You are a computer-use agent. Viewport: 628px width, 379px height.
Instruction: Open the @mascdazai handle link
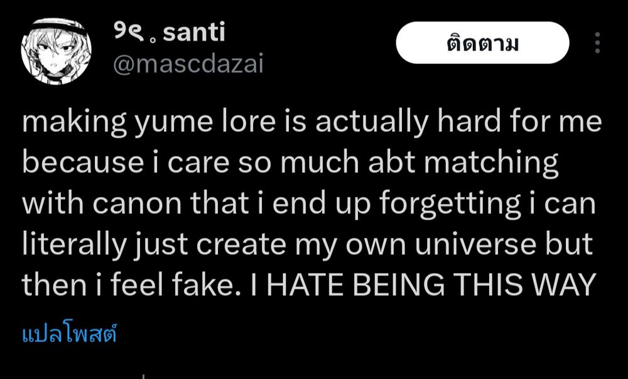[187, 62]
